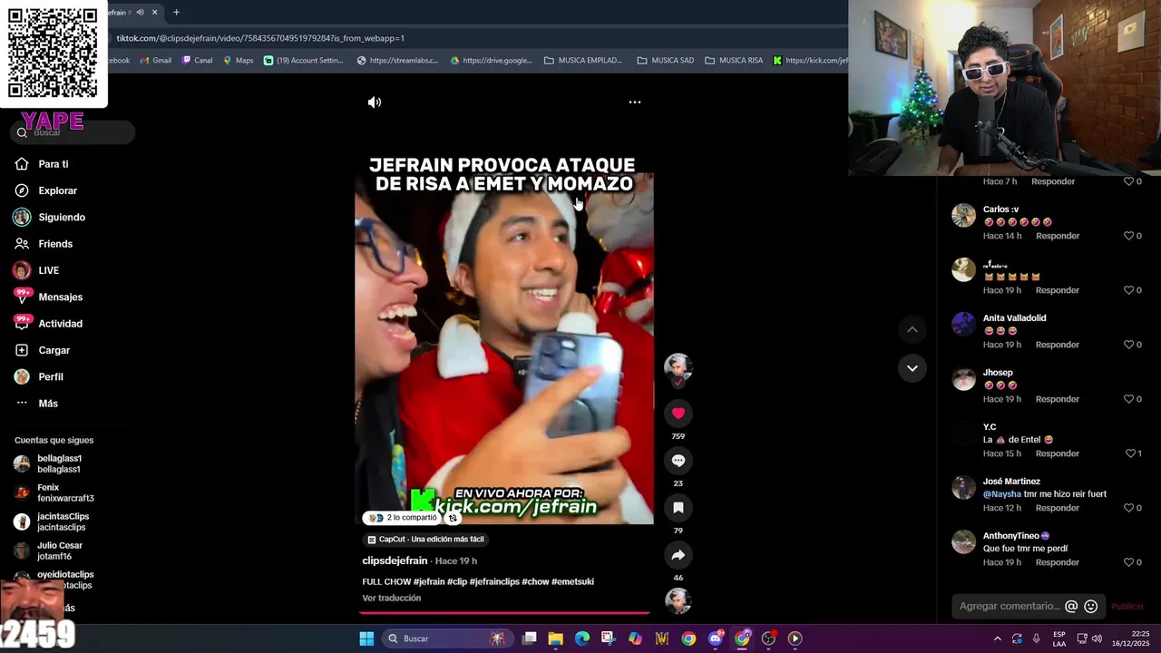Click Ver traducción under caption
The height and width of the screenshot is (653, 1161).
[391, 599]
